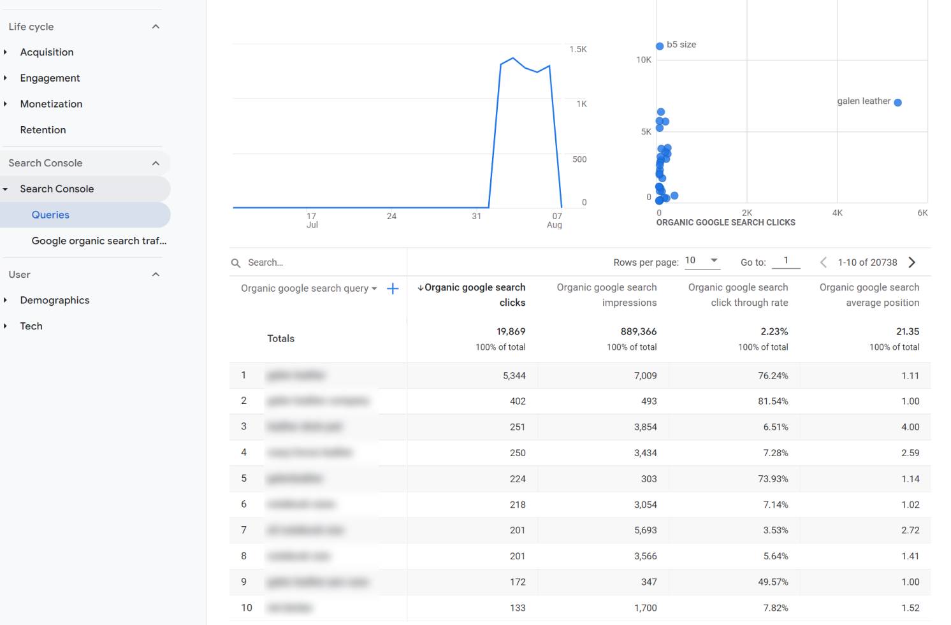Click the 889,366 total impressions value

[638, 332]
